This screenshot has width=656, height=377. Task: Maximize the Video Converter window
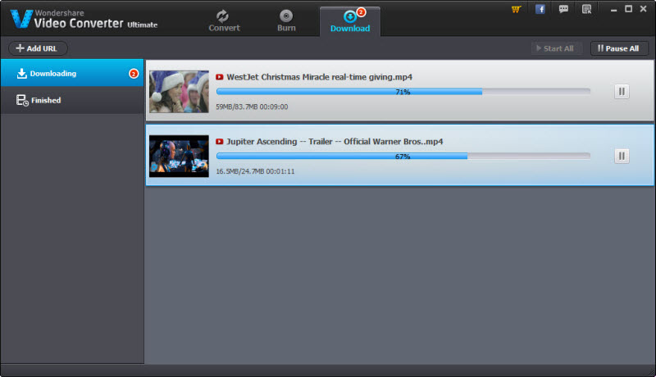click(628, 9)
